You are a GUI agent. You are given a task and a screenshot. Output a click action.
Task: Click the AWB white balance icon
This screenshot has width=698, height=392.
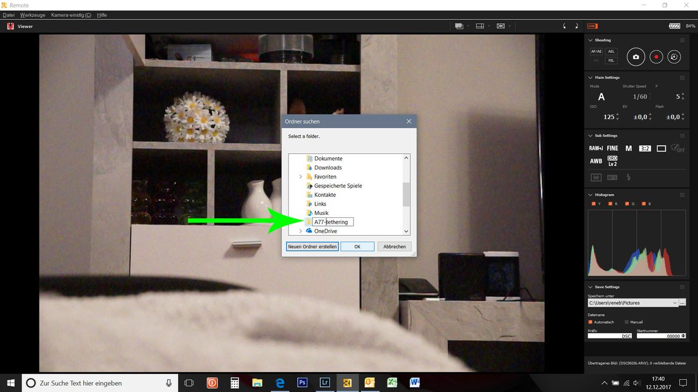596,161
